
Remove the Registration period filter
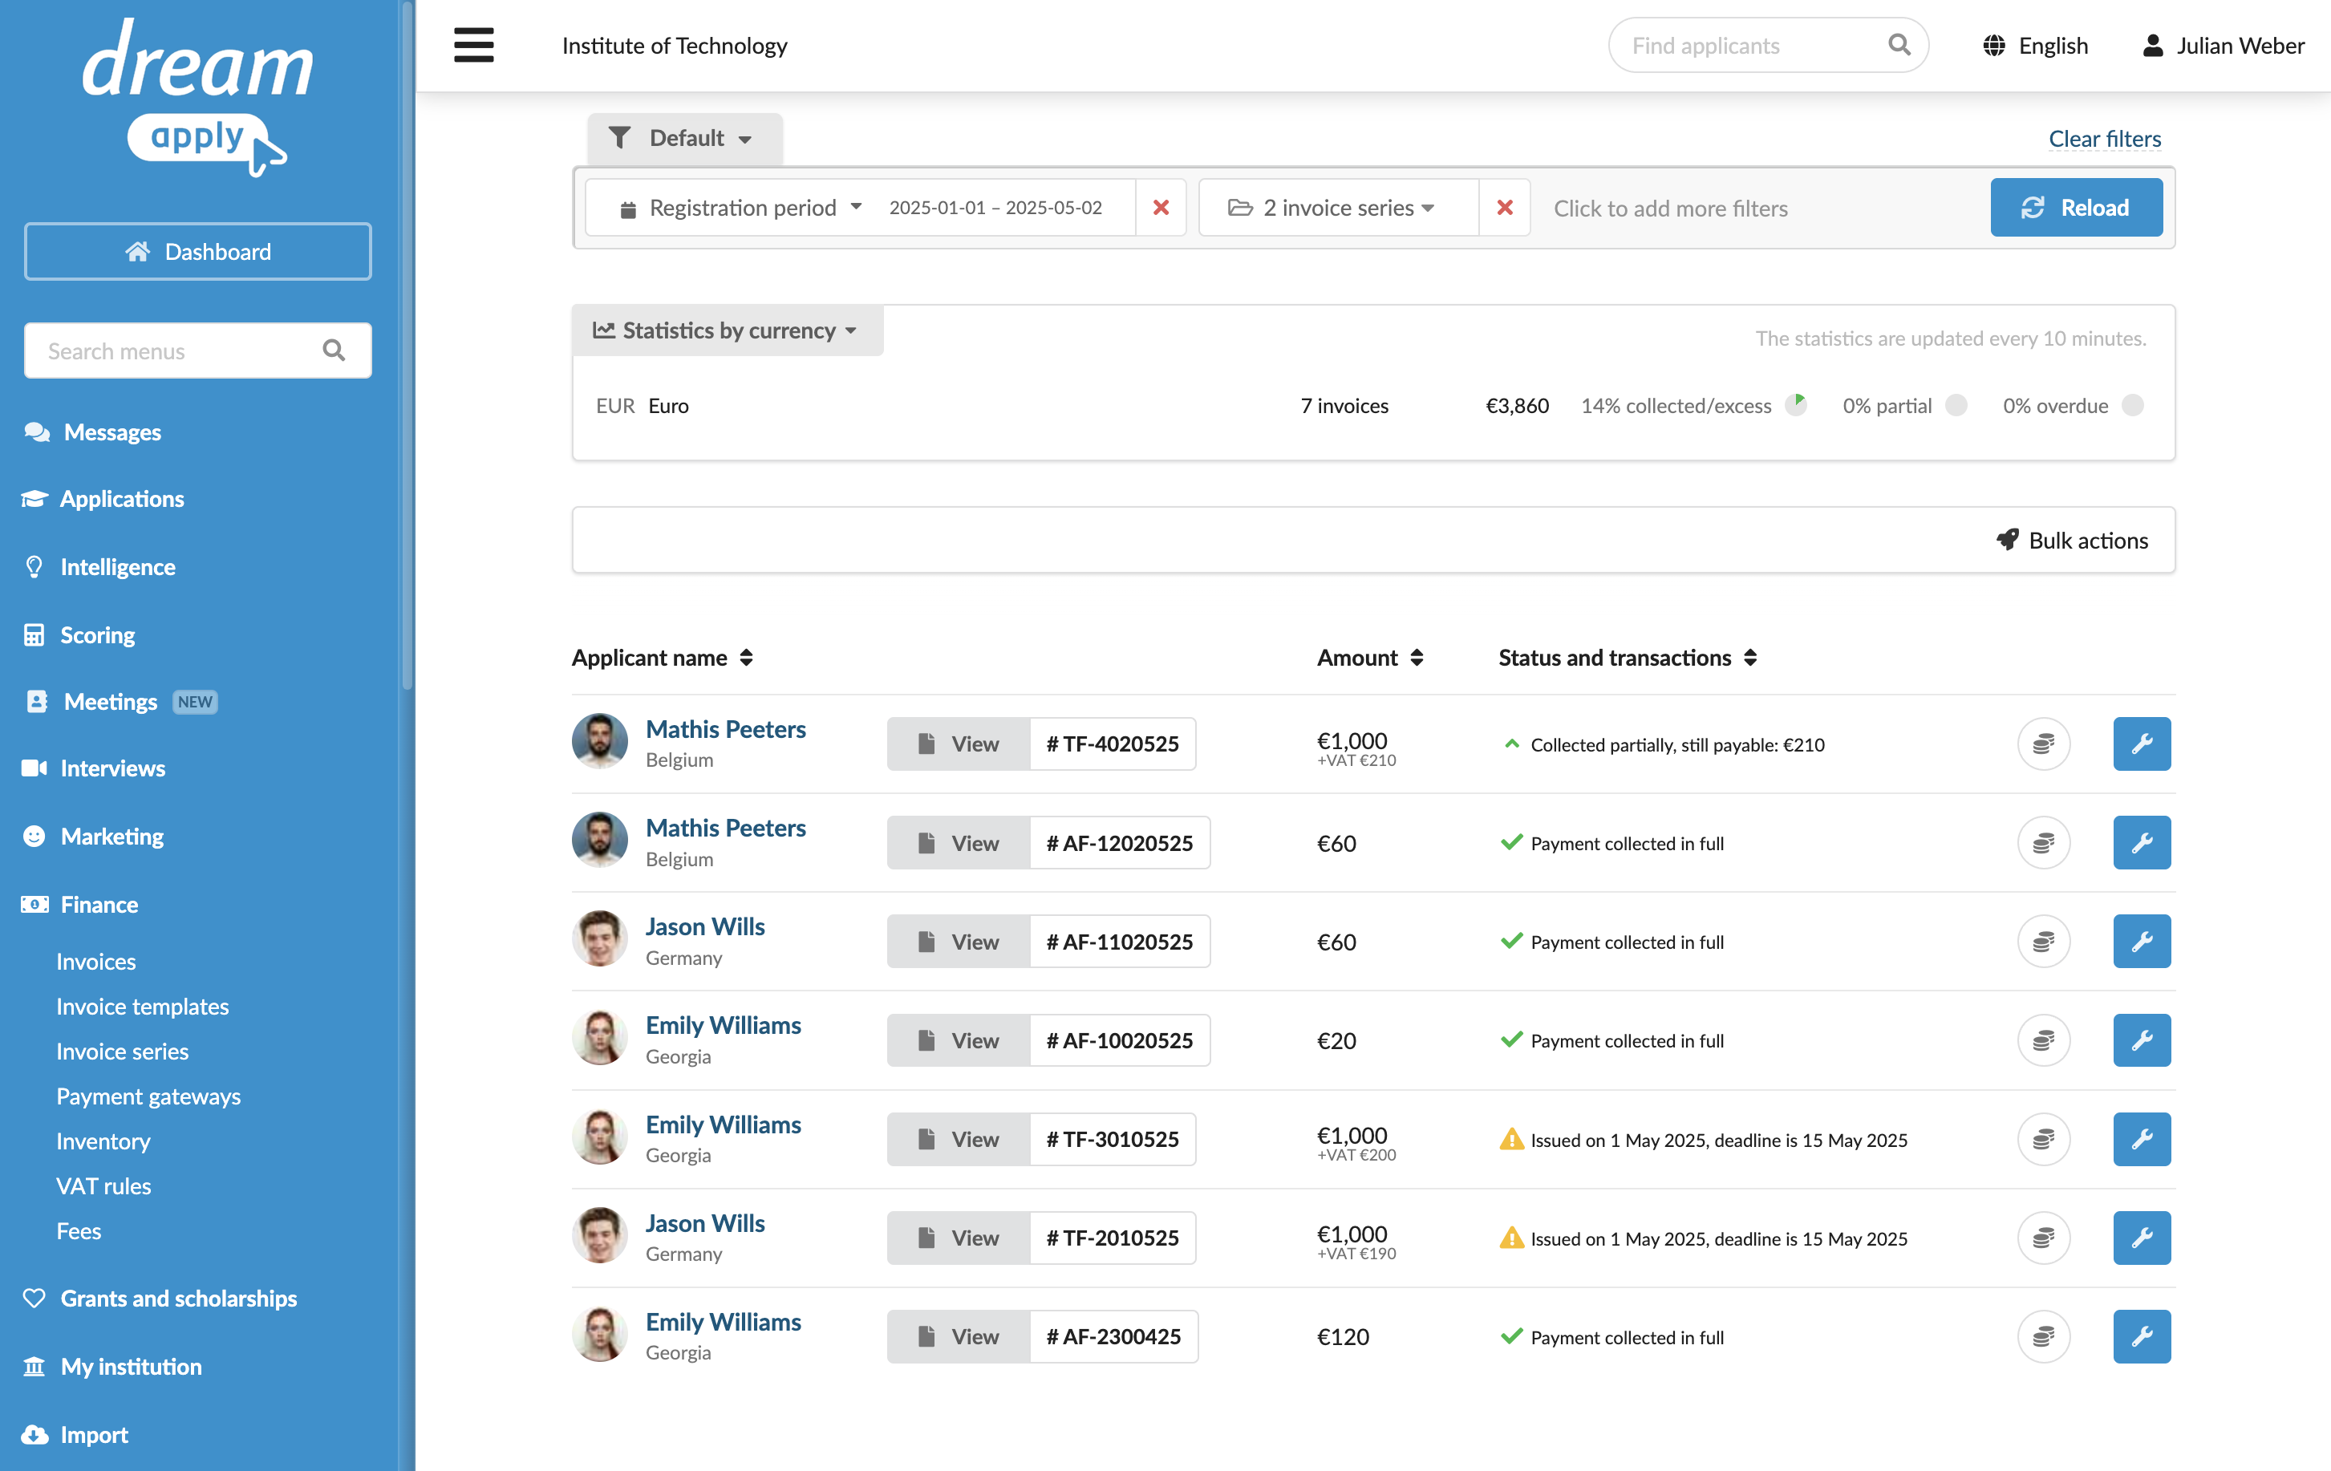[x=1161, y=207]
